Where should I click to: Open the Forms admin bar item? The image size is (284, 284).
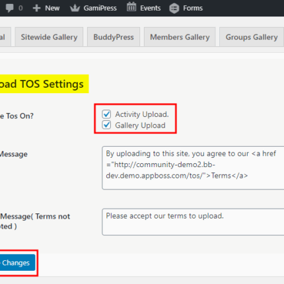tap(186, 8)
